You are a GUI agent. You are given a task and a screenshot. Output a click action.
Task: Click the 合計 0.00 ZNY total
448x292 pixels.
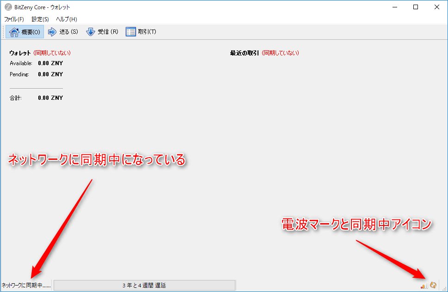tap(50, 97)
